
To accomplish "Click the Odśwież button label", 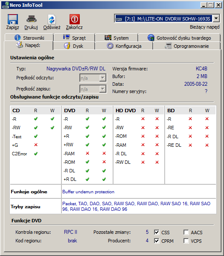I will (x=52, y=27).
